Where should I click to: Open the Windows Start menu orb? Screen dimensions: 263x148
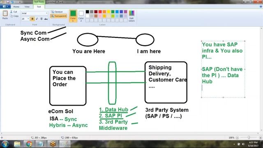(x=5, y=144)
